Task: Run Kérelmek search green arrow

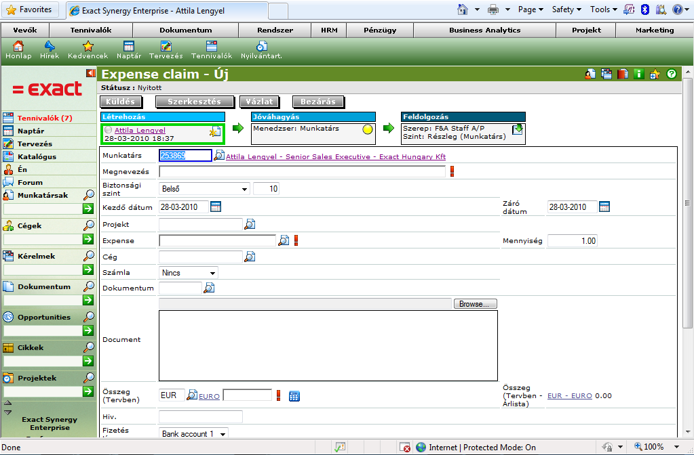Action: point(88,269)
